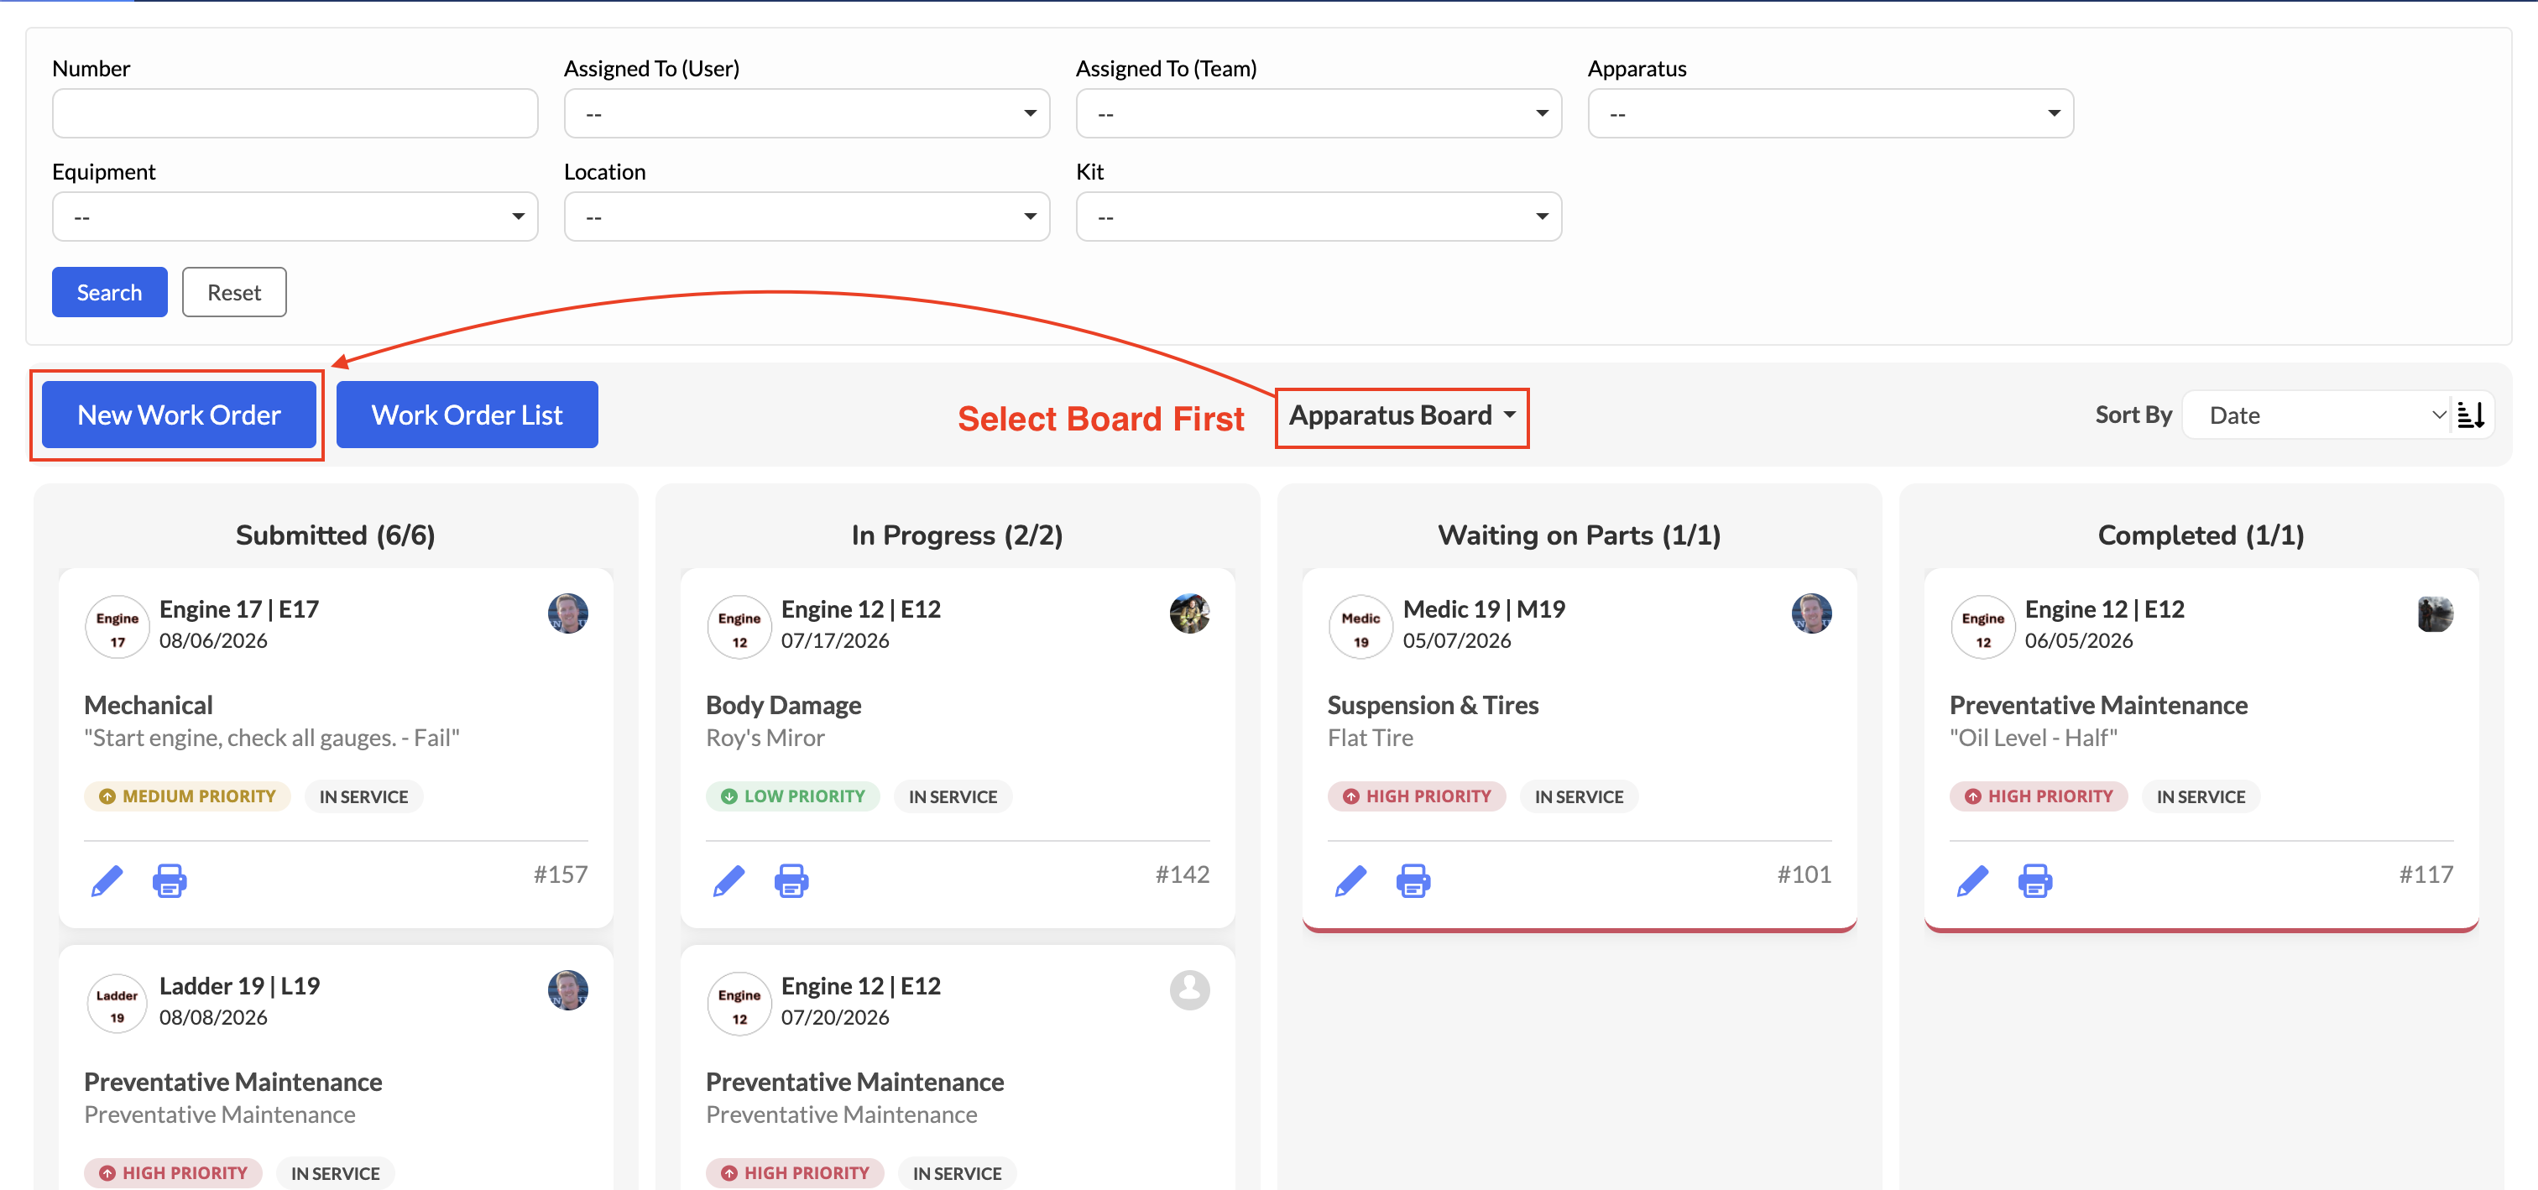The width and height of the screenshot is (2538, 1190).
Task: Print the Body Damage work order #142
Action: click(791, 879)
